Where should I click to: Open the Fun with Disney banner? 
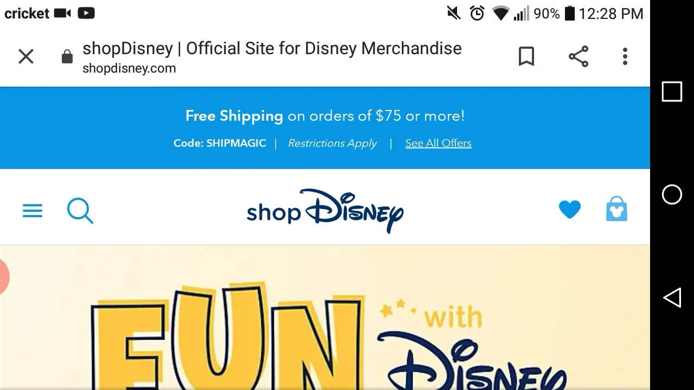coord(325,318)
